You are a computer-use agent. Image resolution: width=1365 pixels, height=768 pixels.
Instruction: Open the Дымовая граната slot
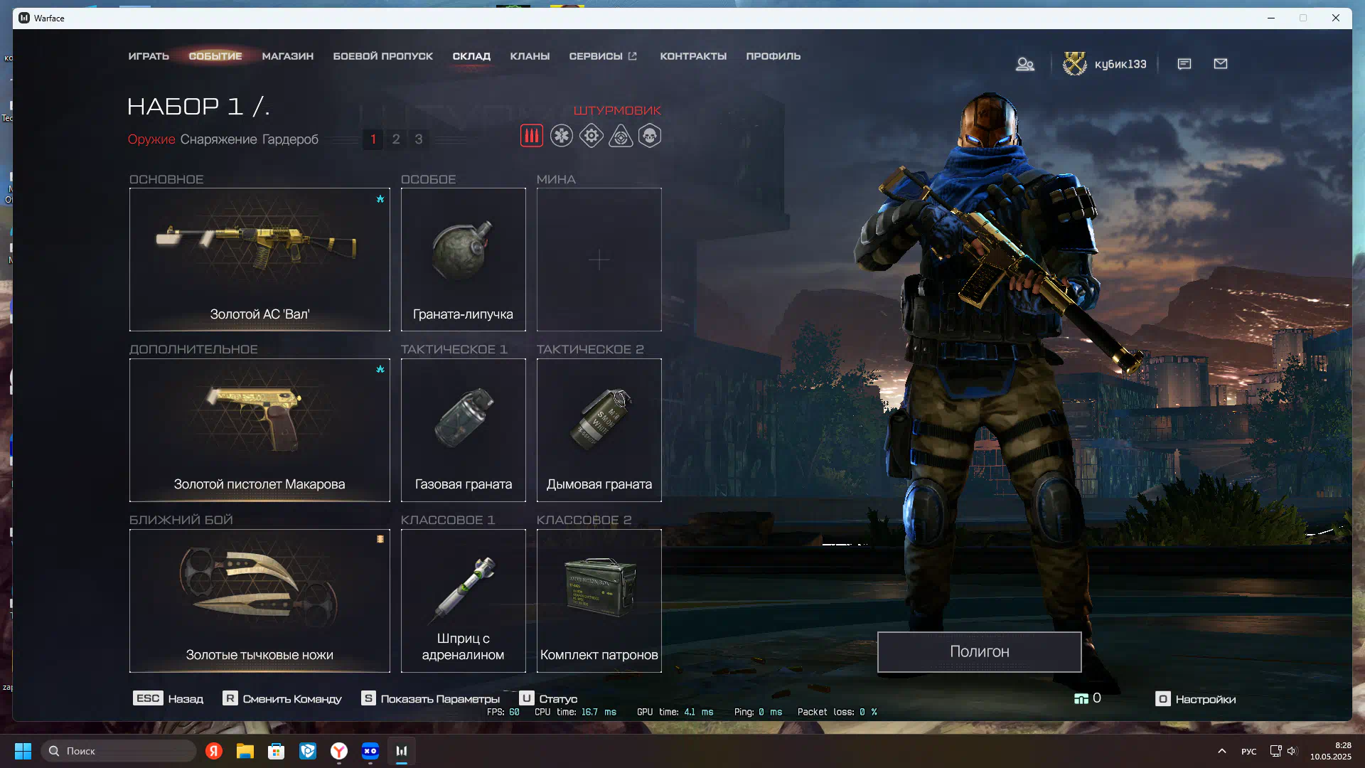[599, 430]
